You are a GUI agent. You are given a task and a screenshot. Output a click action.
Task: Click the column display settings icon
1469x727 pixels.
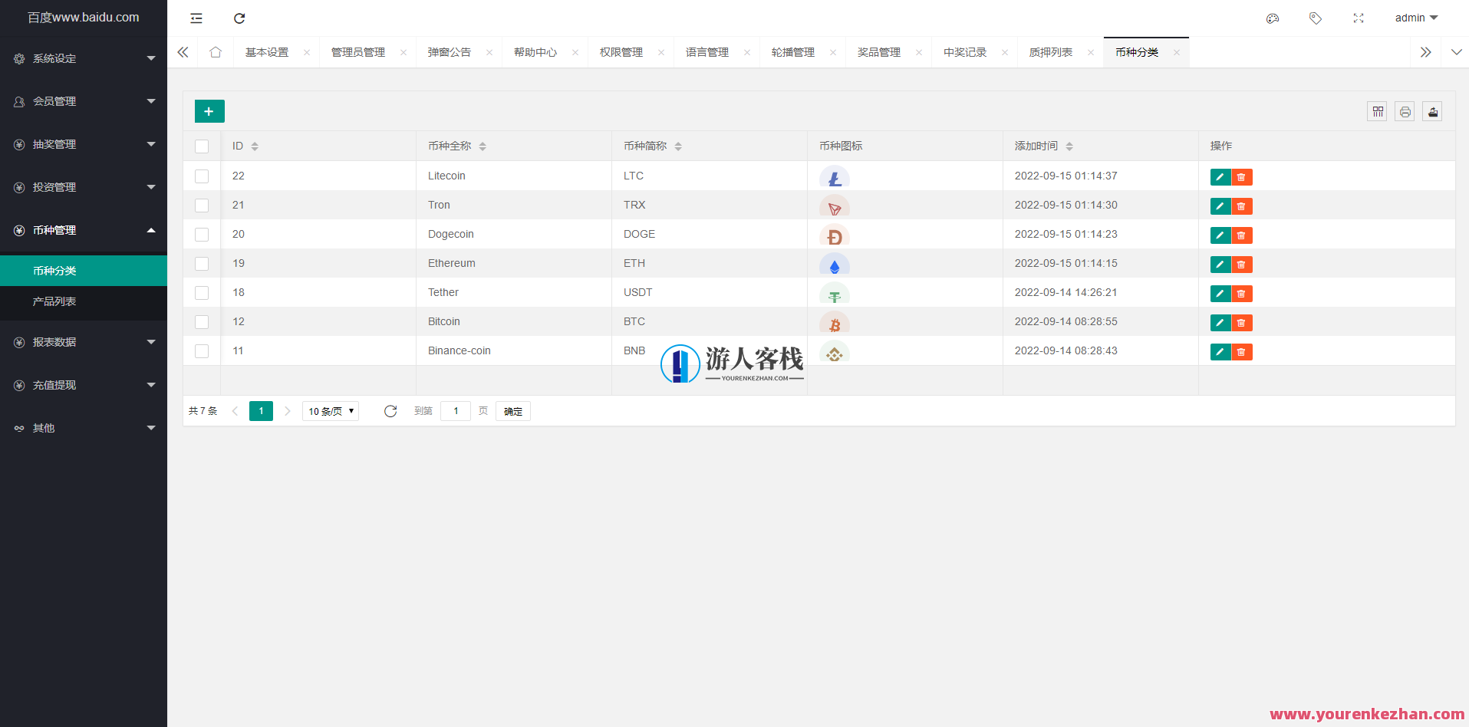[1377, 111]
